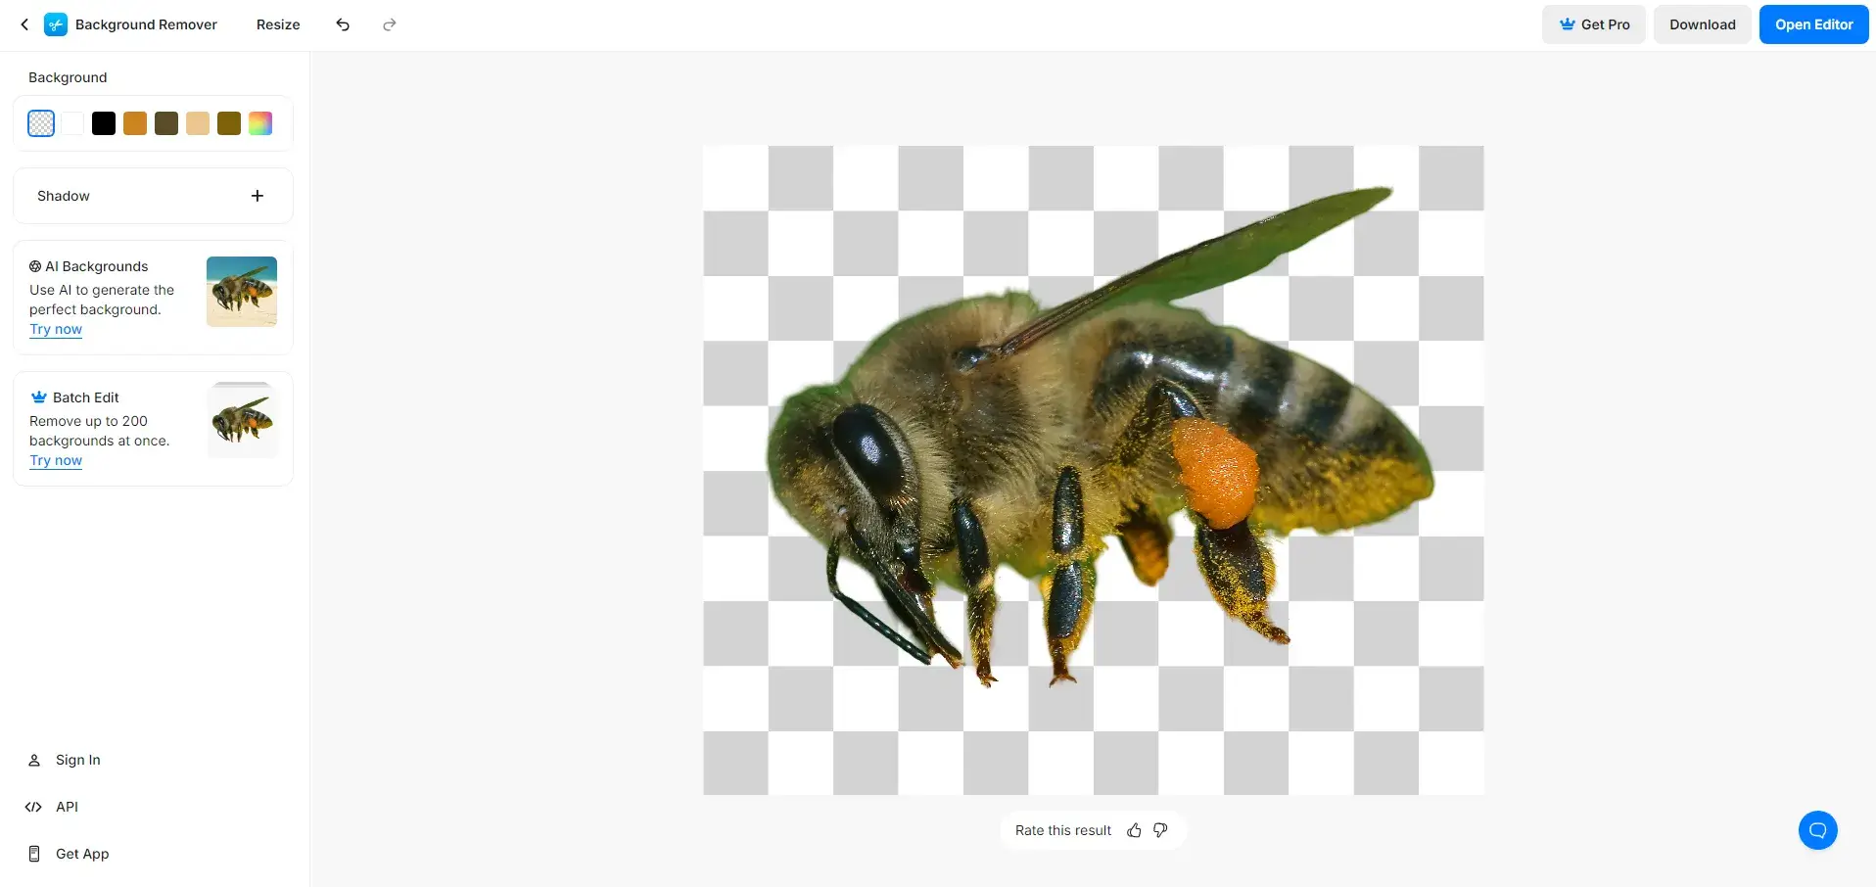Click the Get Pro button

1593,24
